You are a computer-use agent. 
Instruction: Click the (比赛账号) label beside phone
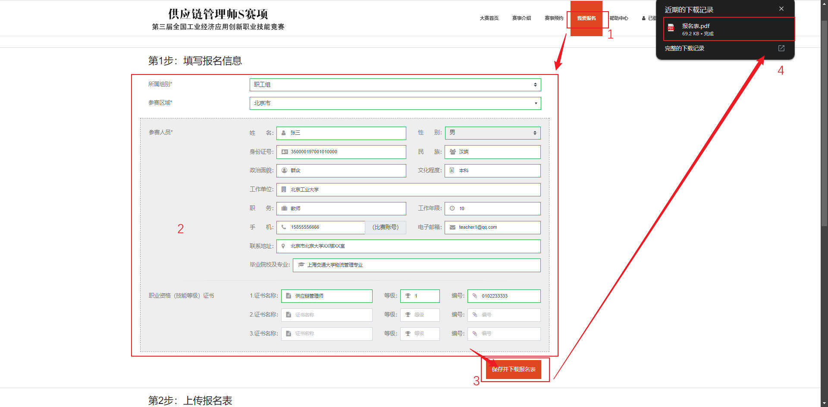(x=386, y=227)
